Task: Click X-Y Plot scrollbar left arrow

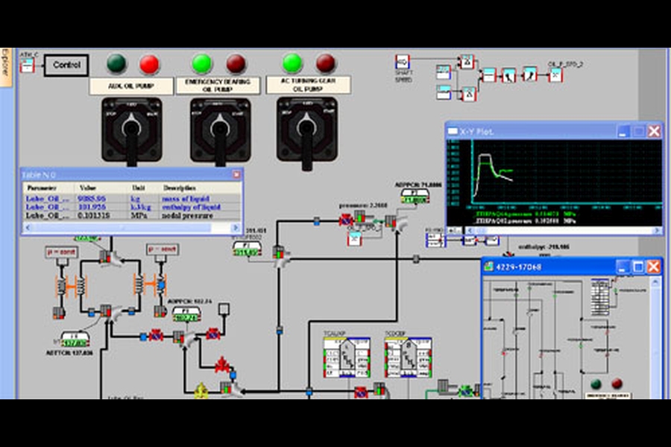Action: pos(470,230)
